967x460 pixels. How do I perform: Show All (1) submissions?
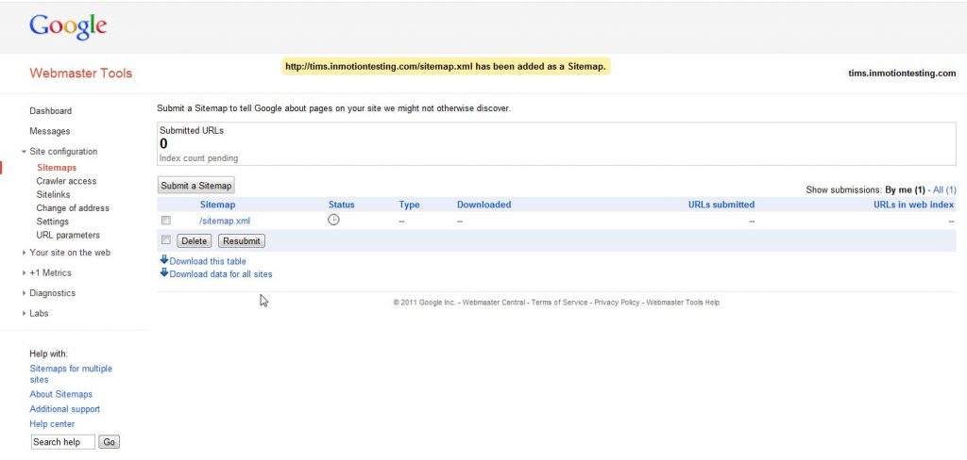coord(944,190)
